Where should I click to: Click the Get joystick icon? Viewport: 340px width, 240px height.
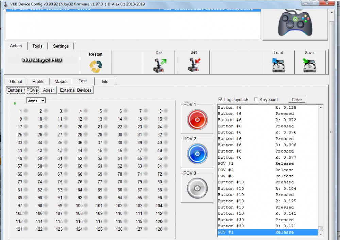(x=159, y=65)
